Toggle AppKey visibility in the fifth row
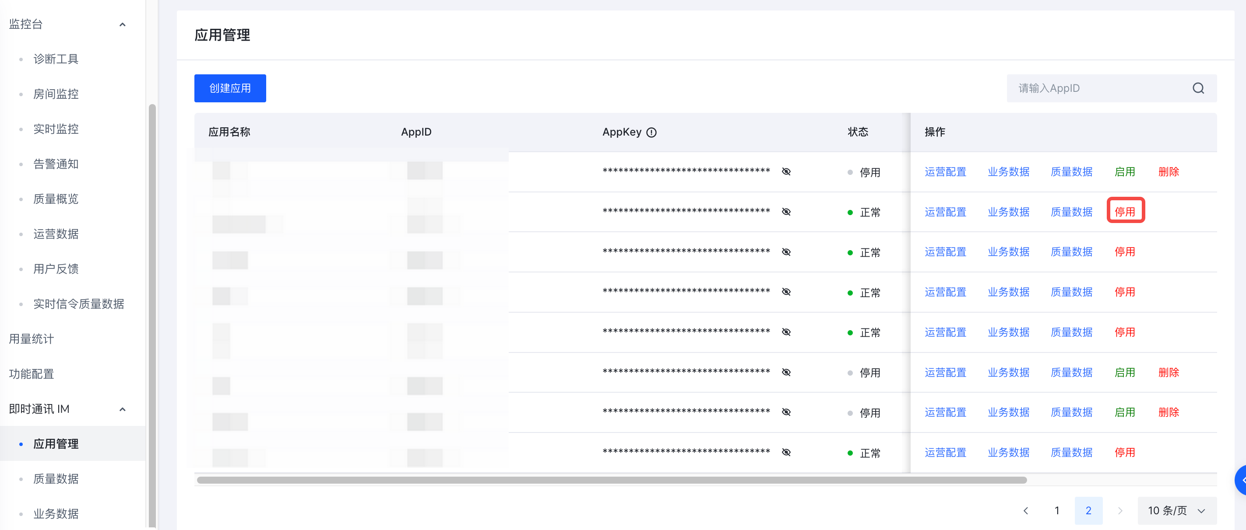Screen dimensions: 1246x530 [x=786, y=332]
